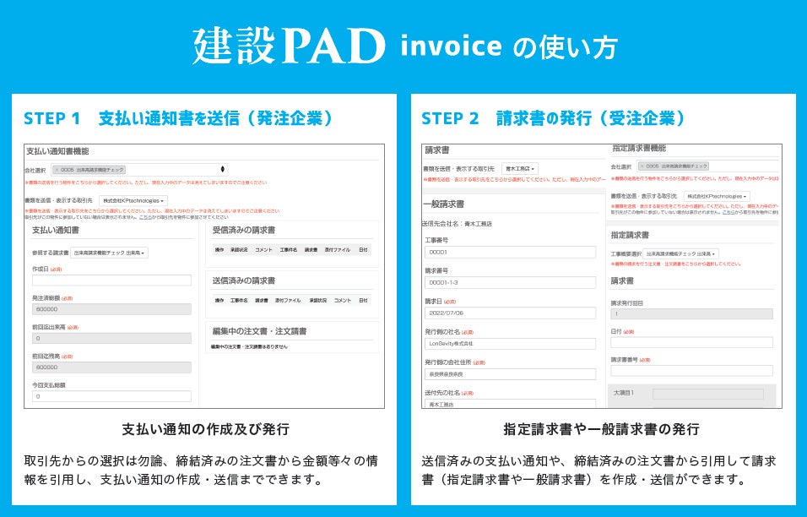807x517 pixels.
Task: Select 日付 header in 送信済みの請求書 table
Action: tap(363, 300)
